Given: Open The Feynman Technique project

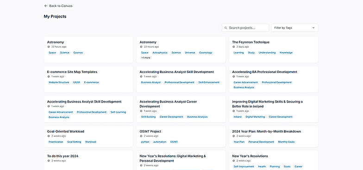Looking at the screenshot, I should point(251,42).
